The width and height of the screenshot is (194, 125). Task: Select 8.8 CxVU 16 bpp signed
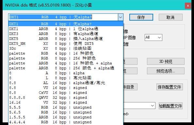(x=66, y=93)
